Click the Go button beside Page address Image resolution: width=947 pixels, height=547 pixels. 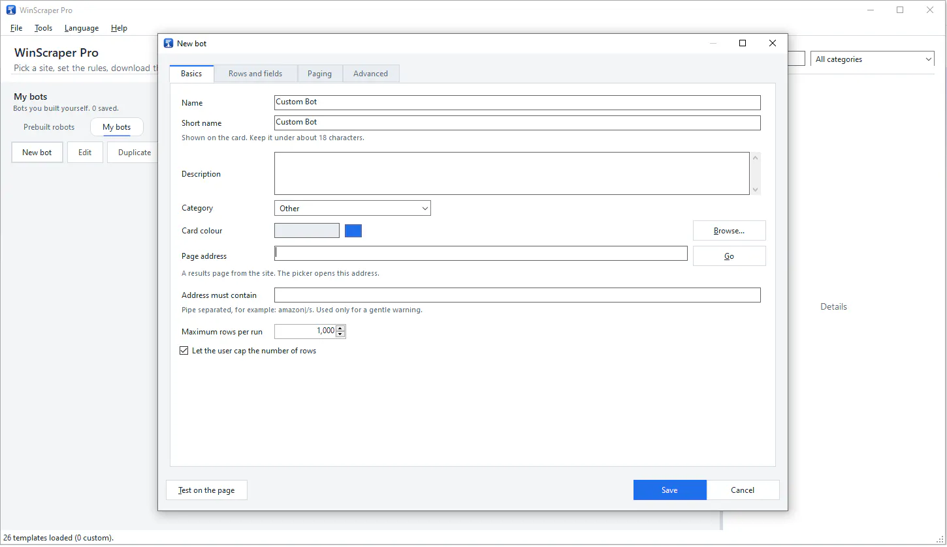pyautogui.click(x=729, y=256)
